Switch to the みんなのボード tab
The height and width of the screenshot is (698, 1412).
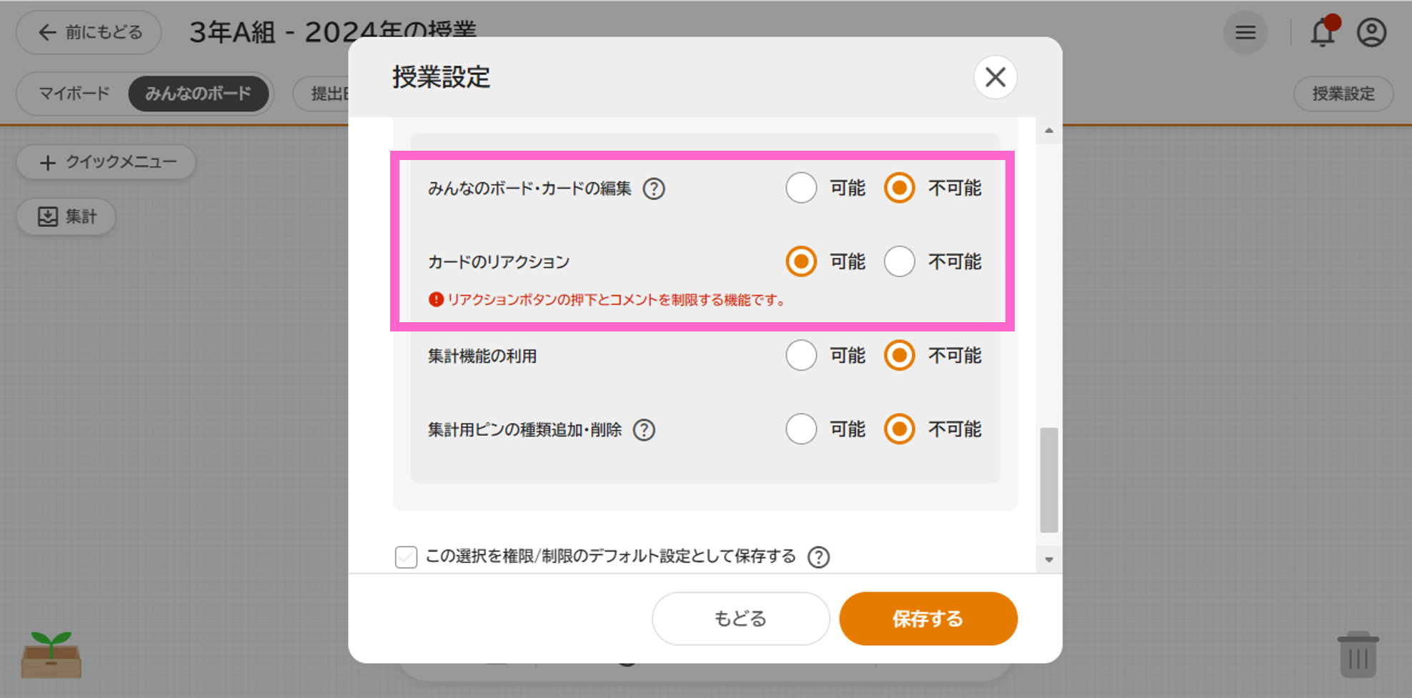[x=200, y=94]
